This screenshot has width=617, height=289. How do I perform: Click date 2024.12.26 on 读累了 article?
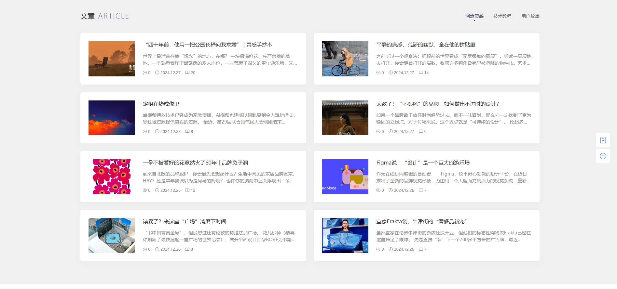[x=171, y=249]
